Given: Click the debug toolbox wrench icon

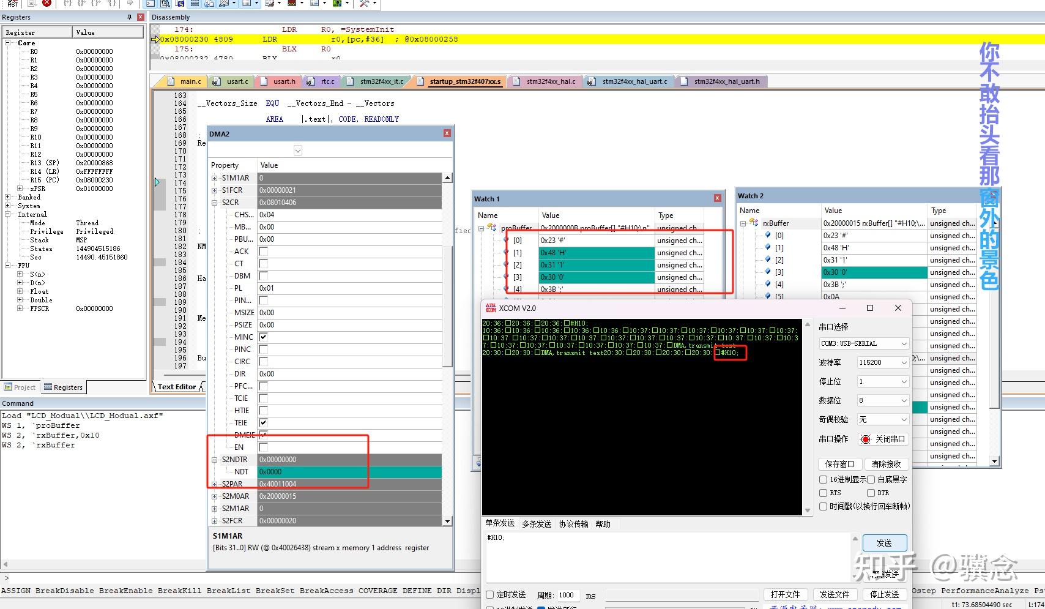Looking at the screenshot, I should point(365,4).
